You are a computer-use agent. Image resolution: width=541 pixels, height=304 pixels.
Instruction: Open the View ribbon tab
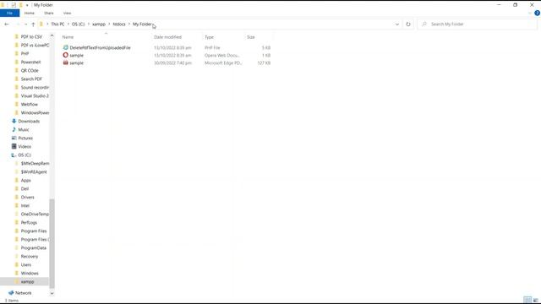67,14
